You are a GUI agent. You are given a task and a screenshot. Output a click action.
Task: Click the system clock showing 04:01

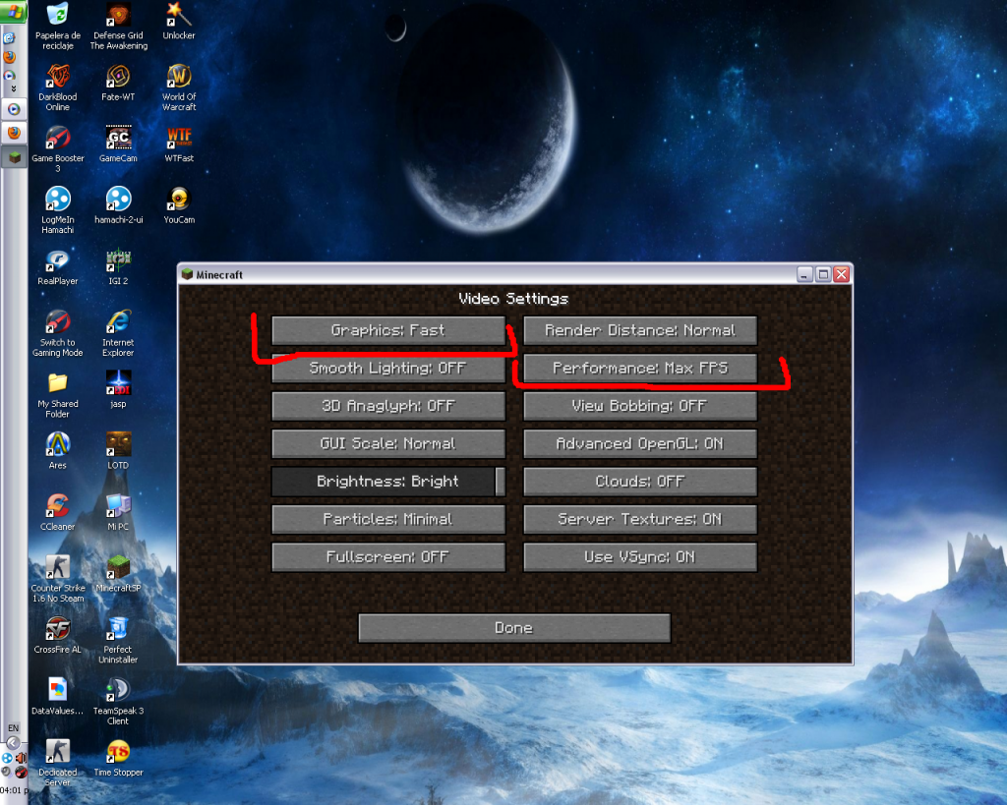point(14,790)
